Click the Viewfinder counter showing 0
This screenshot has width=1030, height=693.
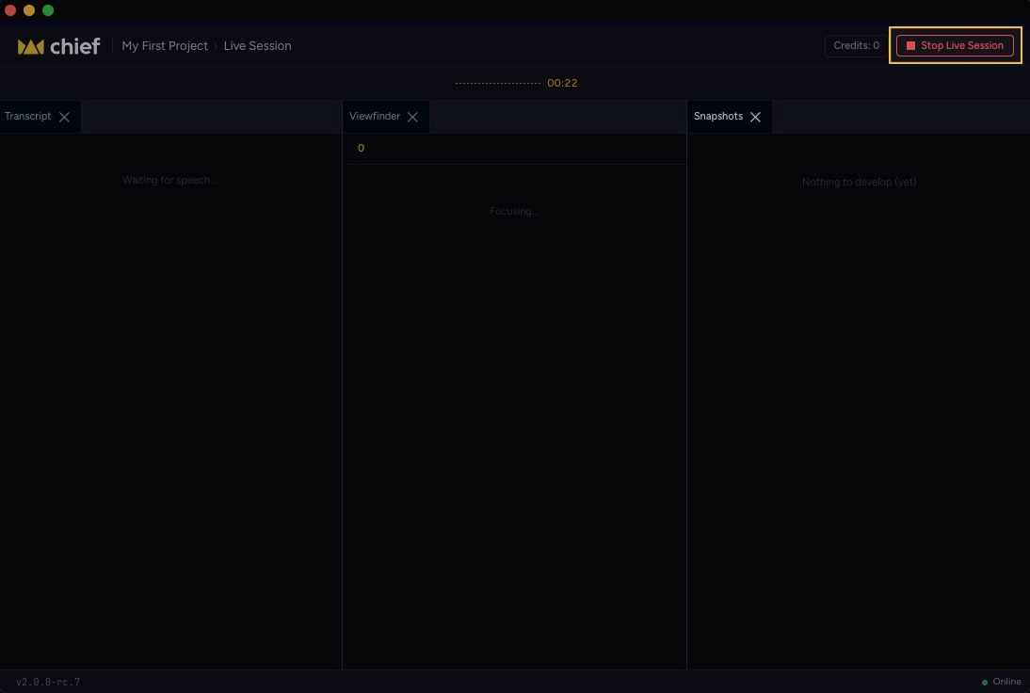click(361, 148)
